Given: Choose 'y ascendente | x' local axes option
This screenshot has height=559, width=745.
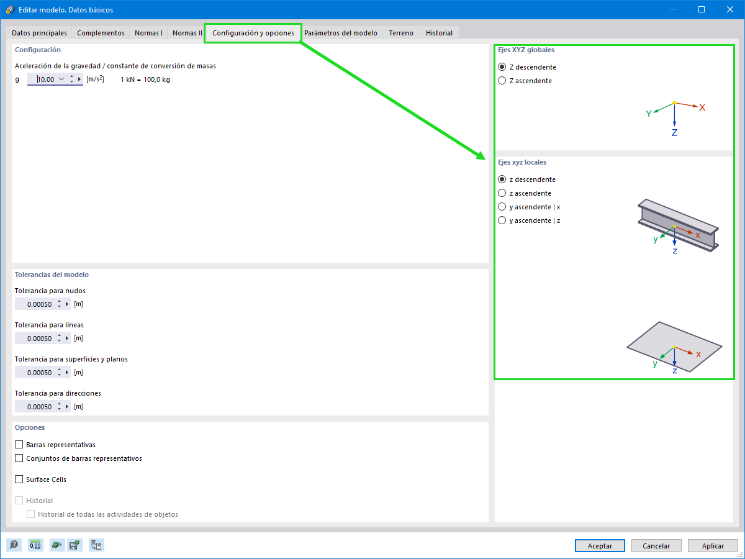Looking at the screenshot, I should click(502, 207).
